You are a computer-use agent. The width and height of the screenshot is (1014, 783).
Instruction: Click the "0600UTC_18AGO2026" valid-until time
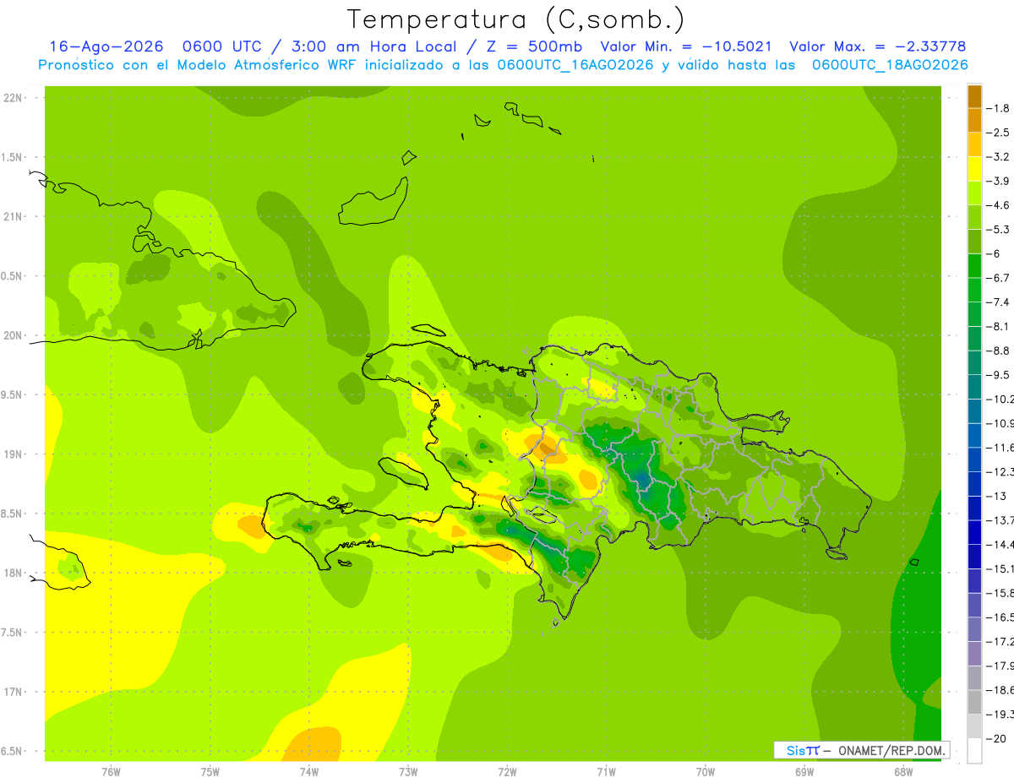tap(890, 65)
